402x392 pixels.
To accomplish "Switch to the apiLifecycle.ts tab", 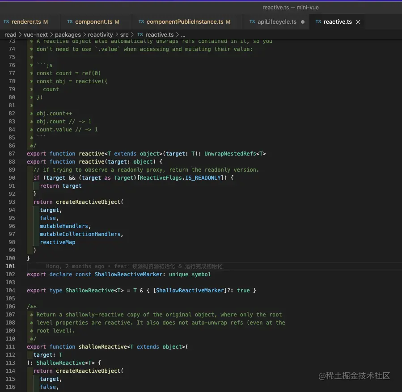I will (277, 22).
